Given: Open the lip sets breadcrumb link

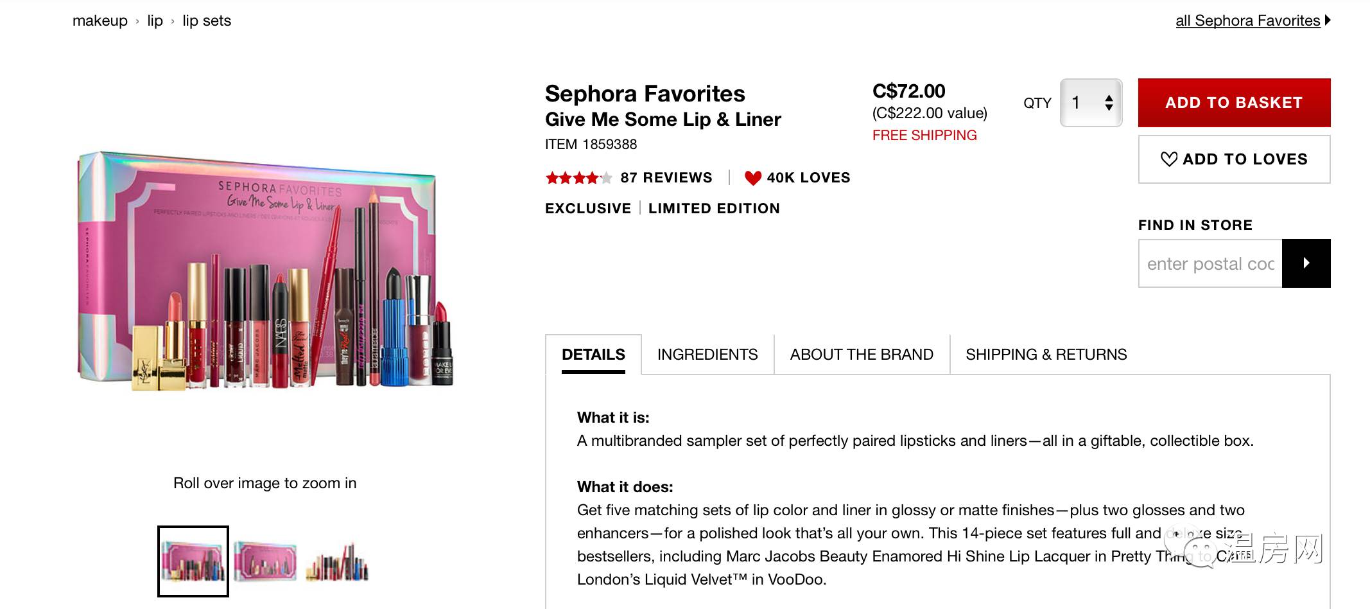Looking at the screenshot, I should [207, 21].
